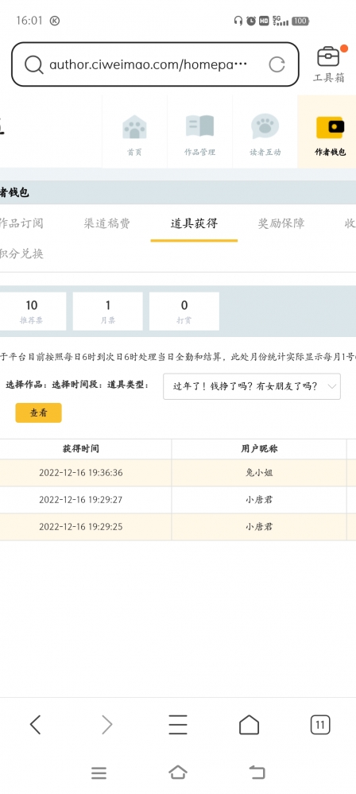Tap Android system back button
This screenshot has height=794, width=356.
pyautogui.click(x=257, y=773)
